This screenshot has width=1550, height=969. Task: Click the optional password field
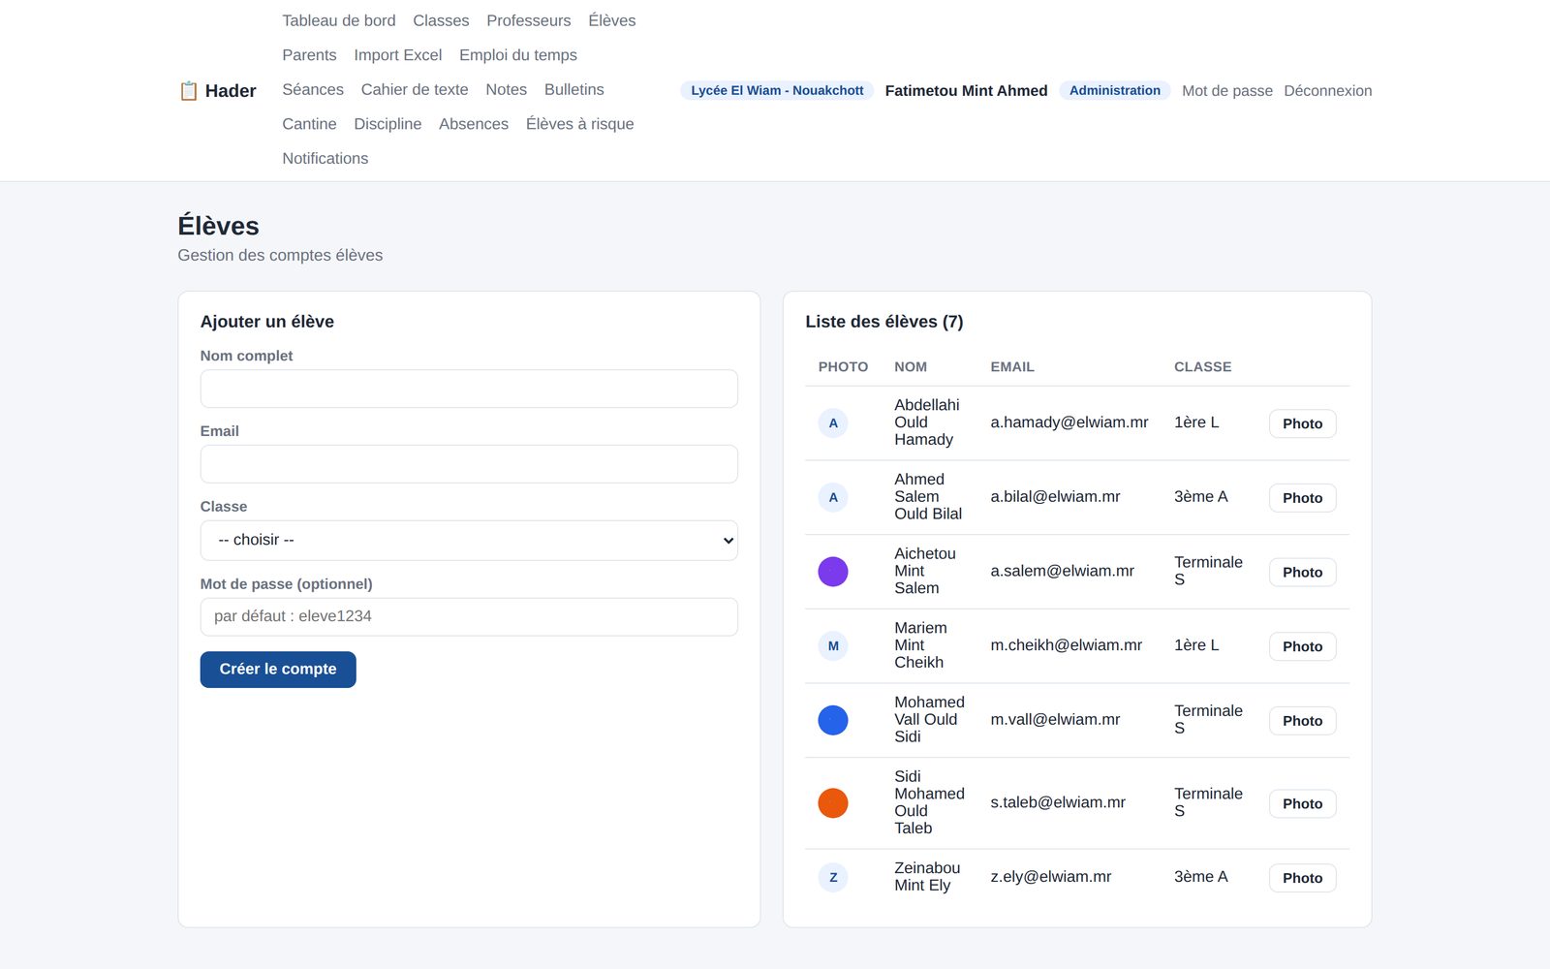click(469, 617)
